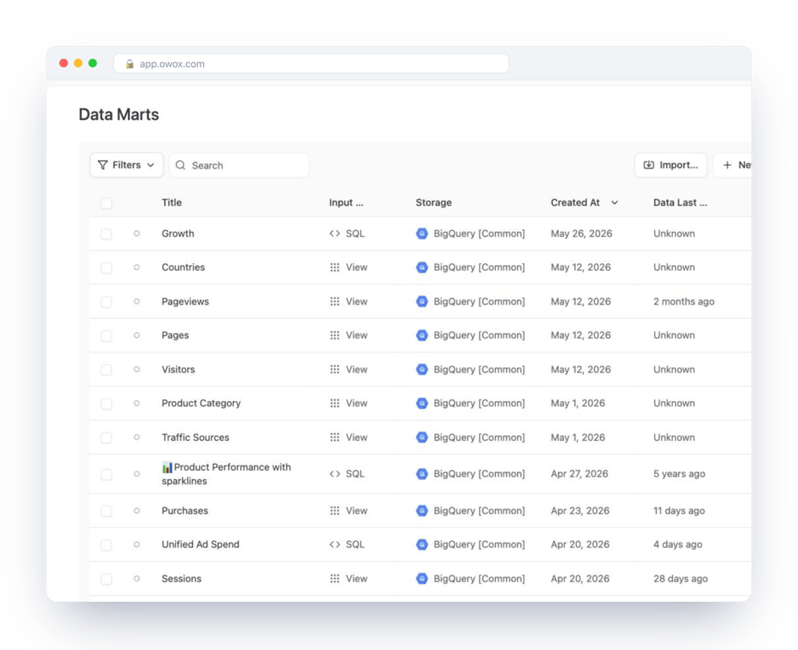The image size is (798, 650).
Task: Click the SQL icon in Product Performance row
Action: tap(334, 474)
